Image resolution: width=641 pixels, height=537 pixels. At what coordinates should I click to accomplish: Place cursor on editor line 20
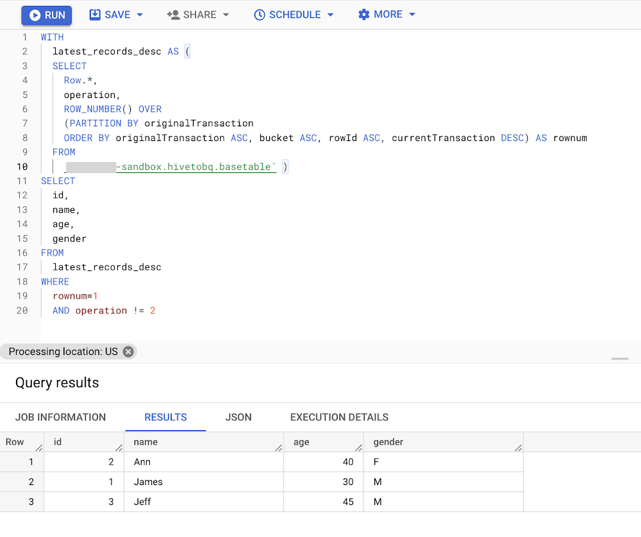coord(192,311)
